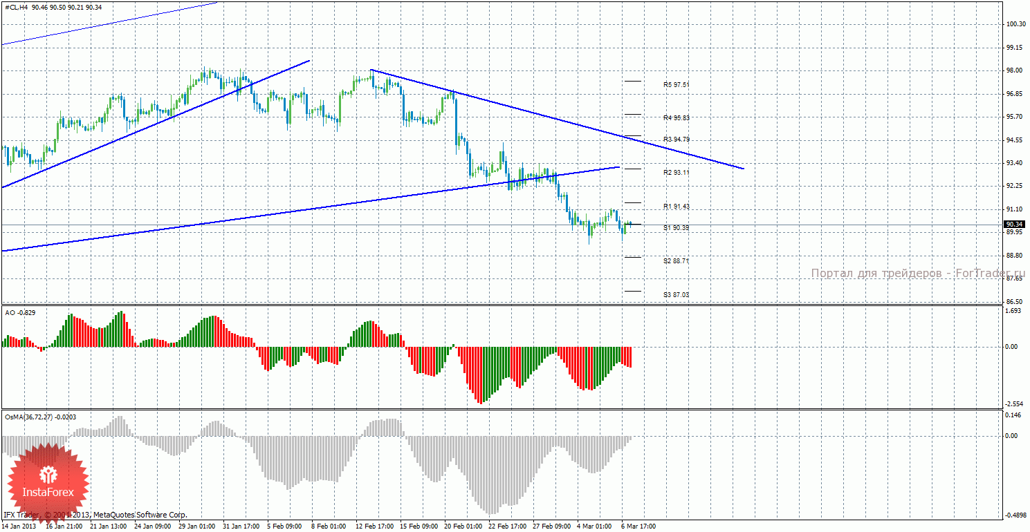Click 94.55 on the price scale
This screenshot has width=1030, height=532.
[x=1015, y=140]
